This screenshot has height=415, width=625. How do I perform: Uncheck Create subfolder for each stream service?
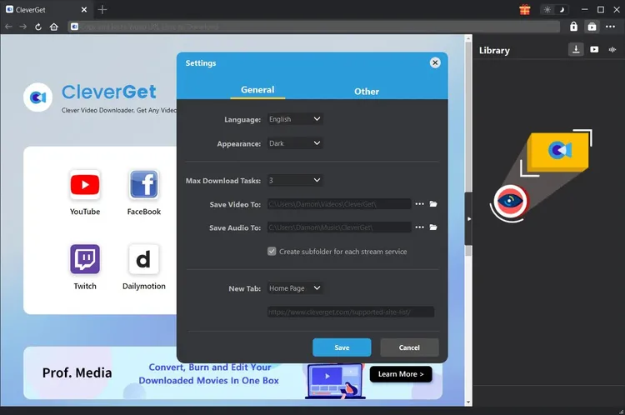[272, 251]
